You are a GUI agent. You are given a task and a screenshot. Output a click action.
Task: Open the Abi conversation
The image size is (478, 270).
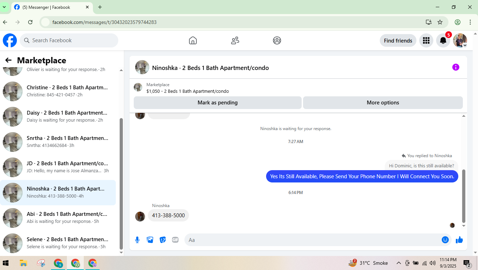coord(58,218)
